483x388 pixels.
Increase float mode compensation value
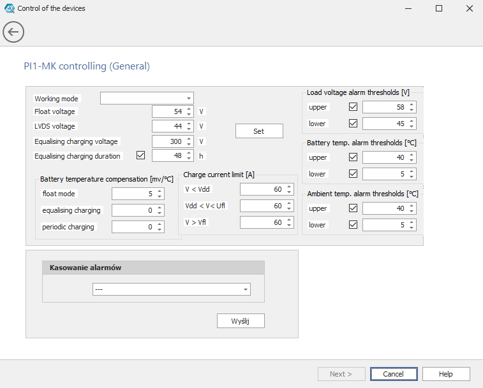(160, 191)
